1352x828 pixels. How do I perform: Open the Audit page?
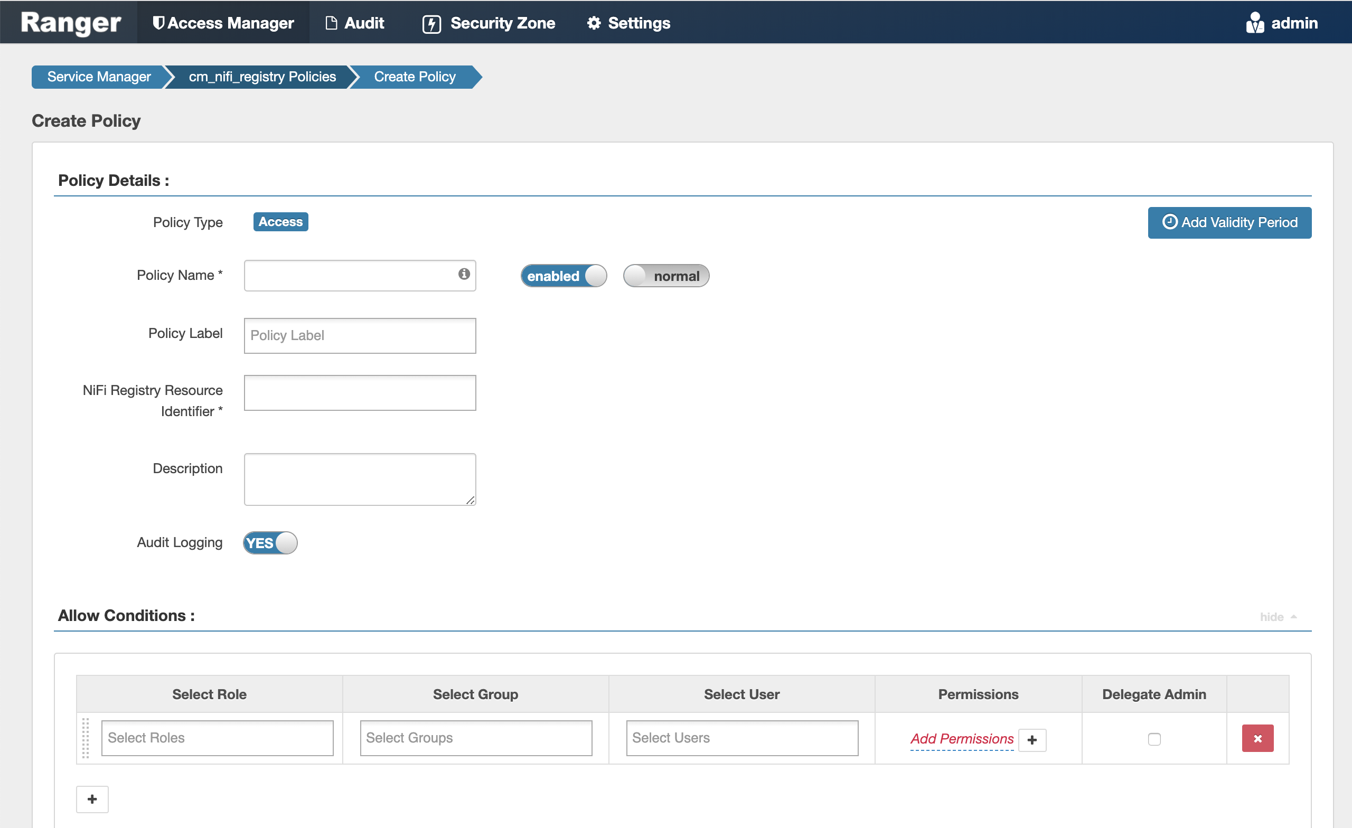354,23
